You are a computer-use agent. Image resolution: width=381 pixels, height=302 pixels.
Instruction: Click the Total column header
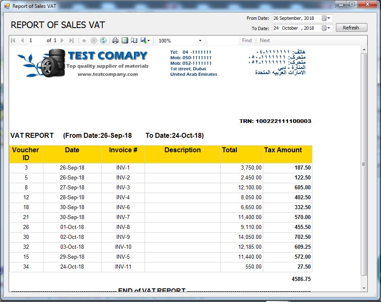(241, 154)
